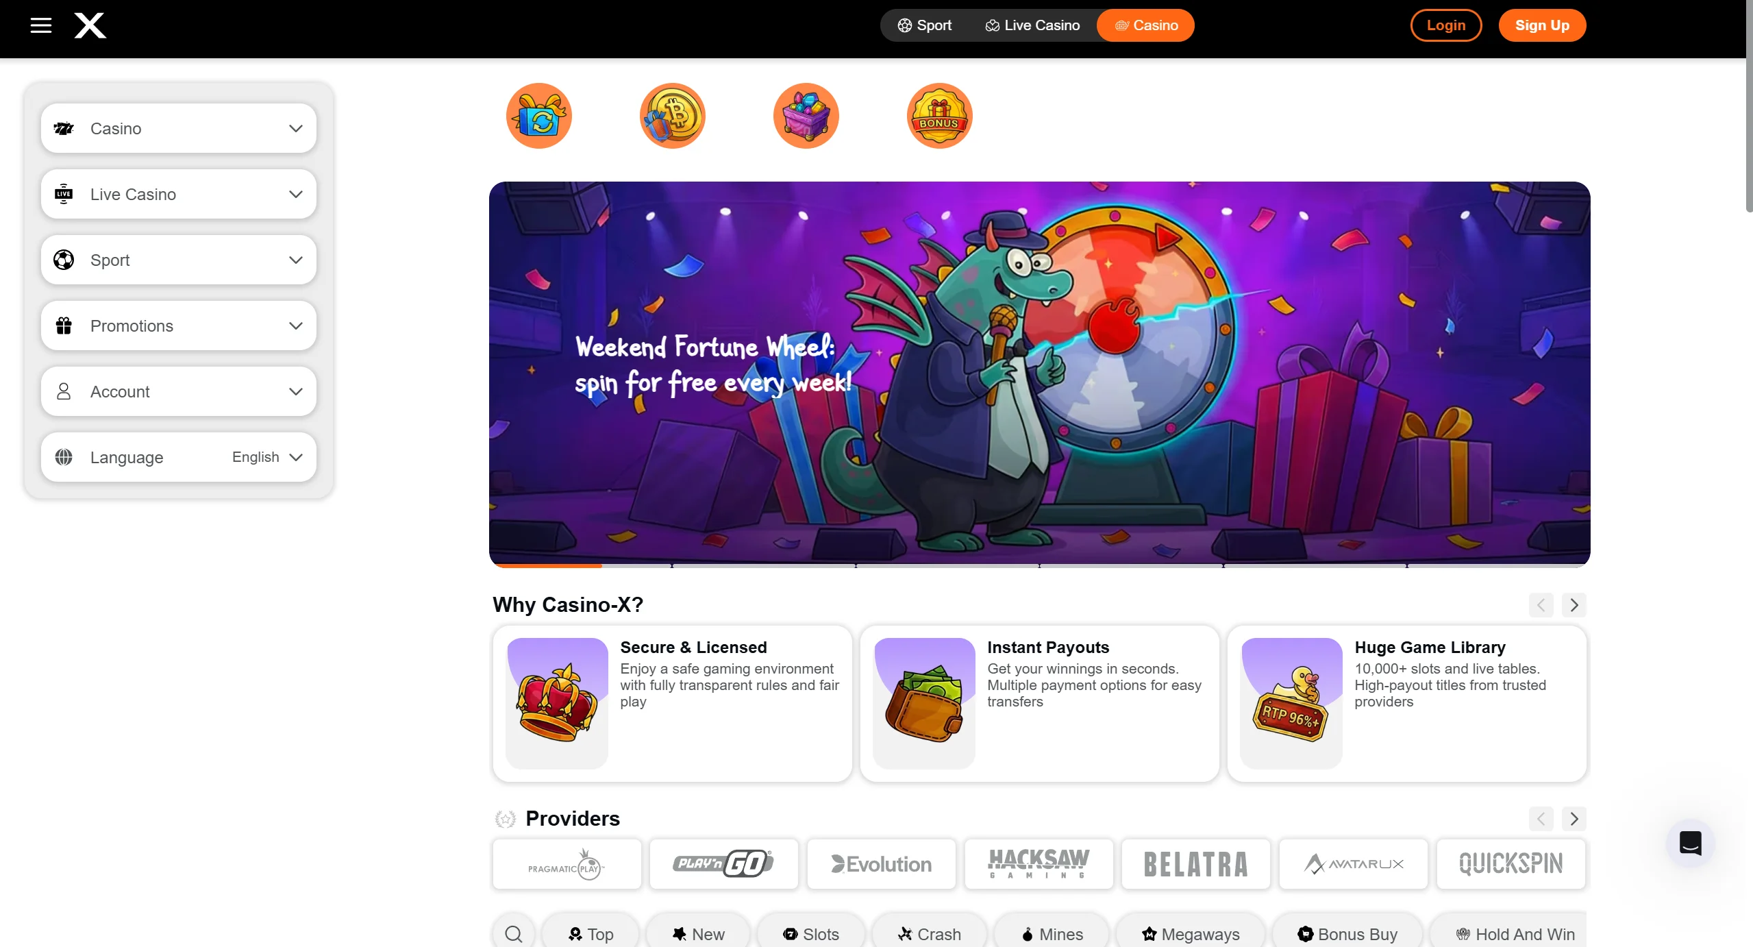Open the gift box refresh promo icon
This screenshot has width=1753, height=947.
click(538, 116)
